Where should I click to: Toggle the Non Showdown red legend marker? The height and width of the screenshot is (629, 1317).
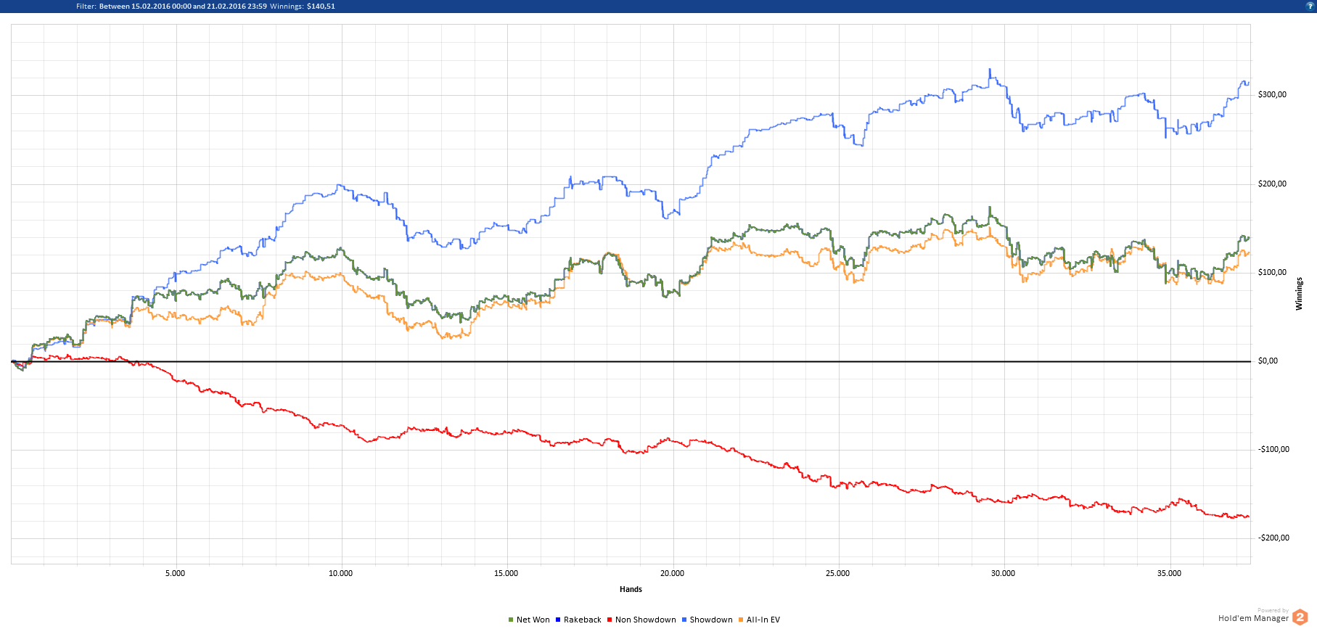point(610,620)
